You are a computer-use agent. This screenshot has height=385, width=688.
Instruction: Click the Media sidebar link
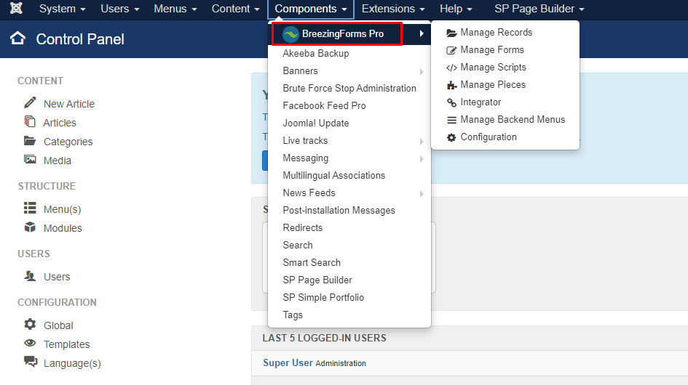coord(57,161)
